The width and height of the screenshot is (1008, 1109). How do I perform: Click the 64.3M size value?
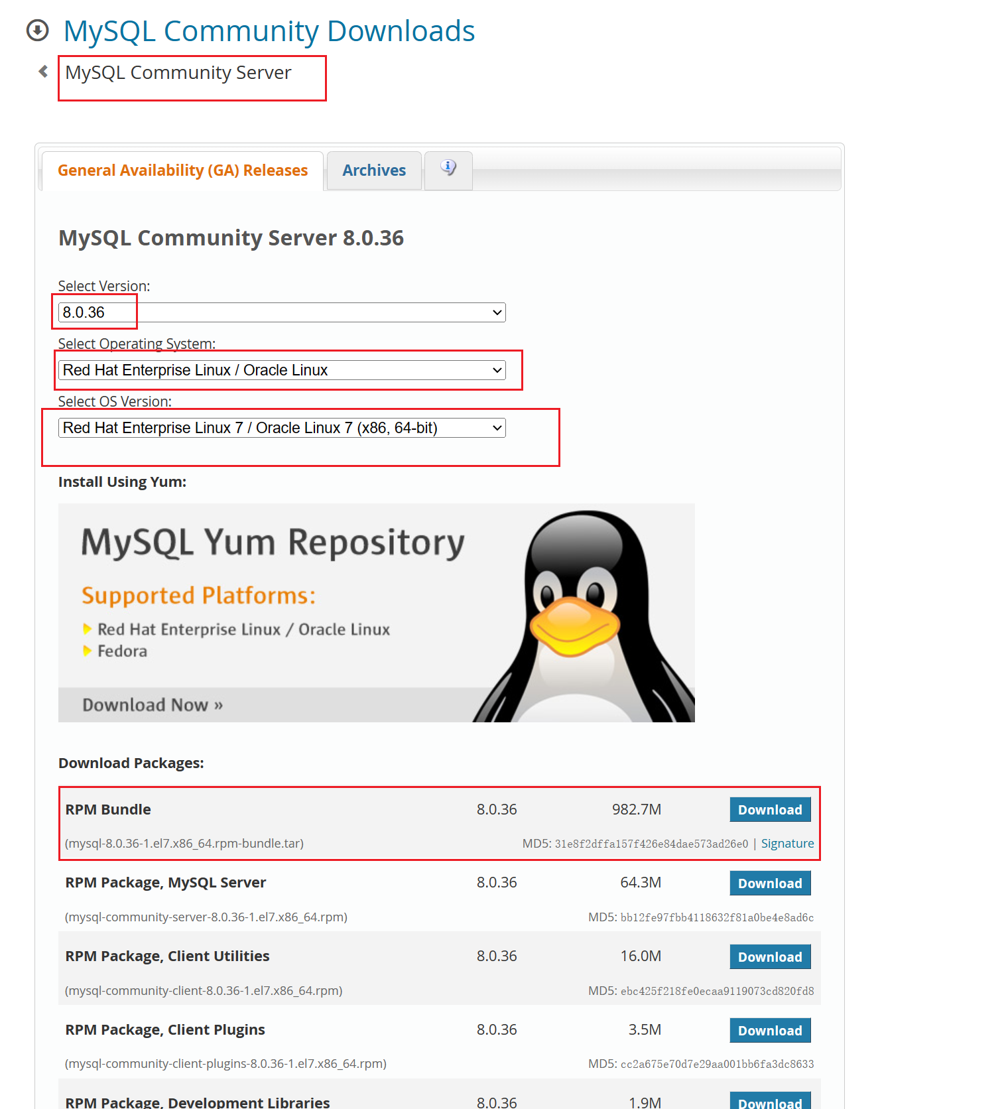(641, 883)
